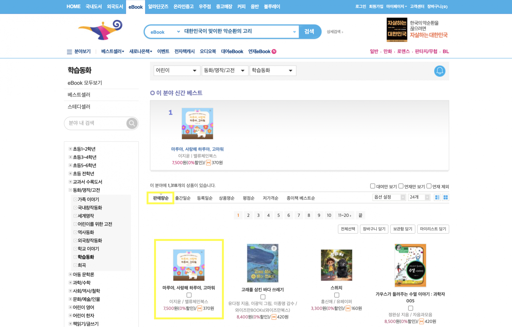Screen dimensions: 512x327
Task: Sort by 저가격순
Action: [x=270, y=198]
